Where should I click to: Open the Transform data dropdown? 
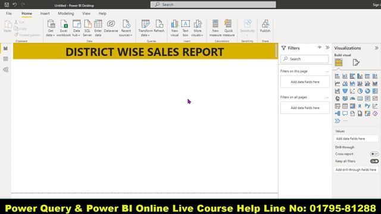(x=145, y=28)
